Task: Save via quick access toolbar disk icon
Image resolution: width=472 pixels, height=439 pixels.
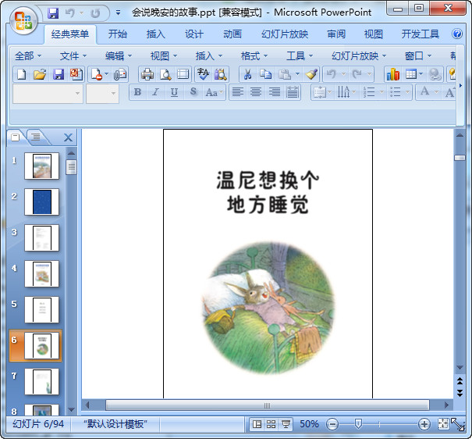Action: click(53, 13)
